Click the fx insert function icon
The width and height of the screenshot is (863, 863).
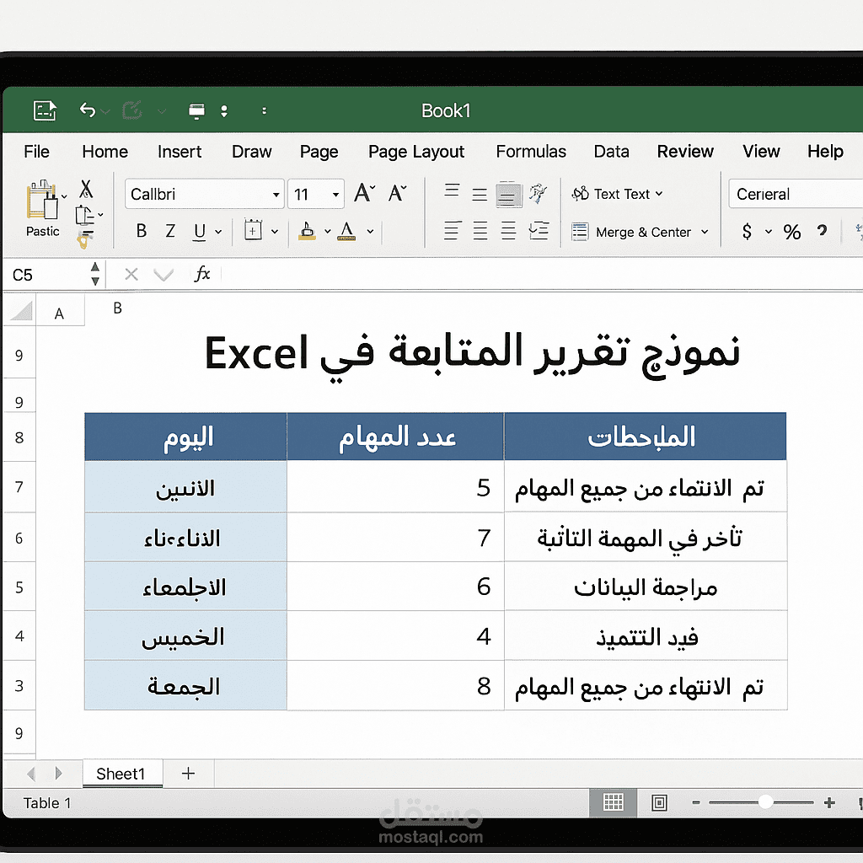pos(202,274)
